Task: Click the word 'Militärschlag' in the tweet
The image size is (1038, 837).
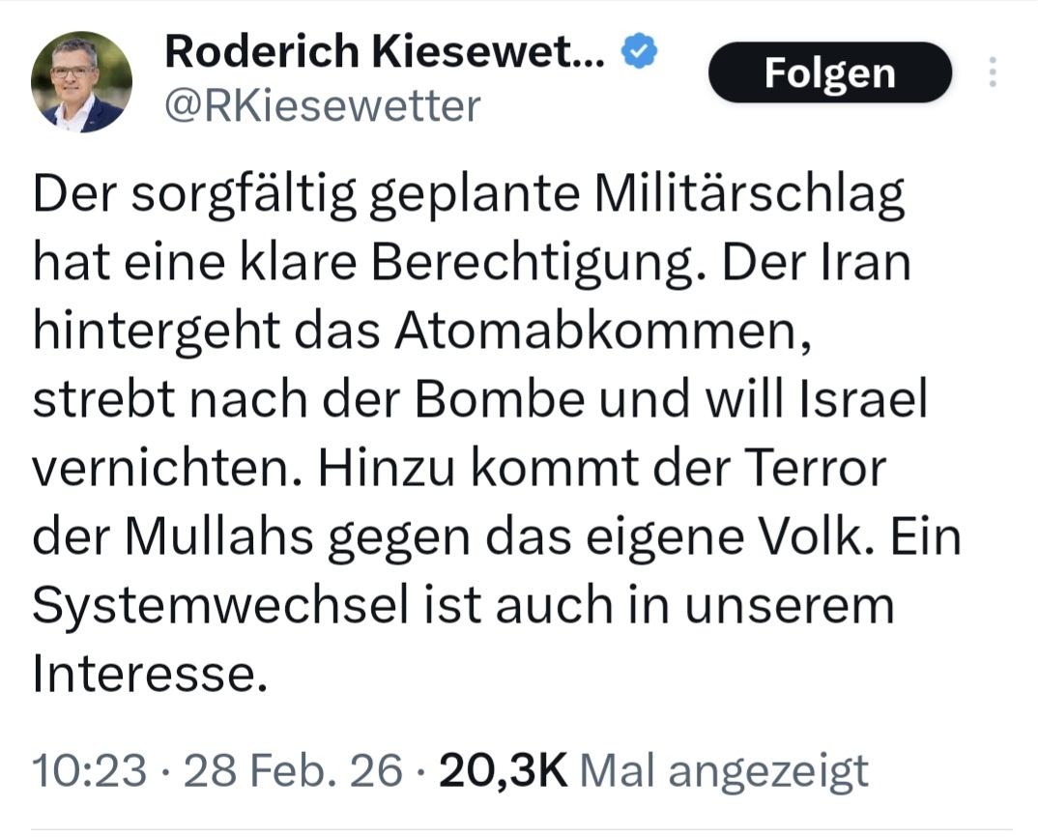Action: pyautogui.click(x=748, y=198)
